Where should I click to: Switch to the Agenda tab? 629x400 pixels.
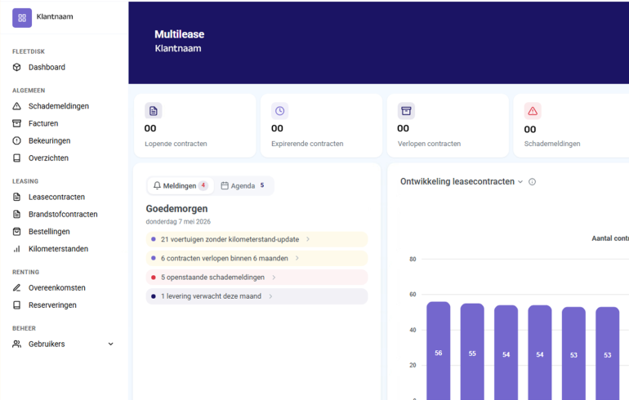pos(243,185)
